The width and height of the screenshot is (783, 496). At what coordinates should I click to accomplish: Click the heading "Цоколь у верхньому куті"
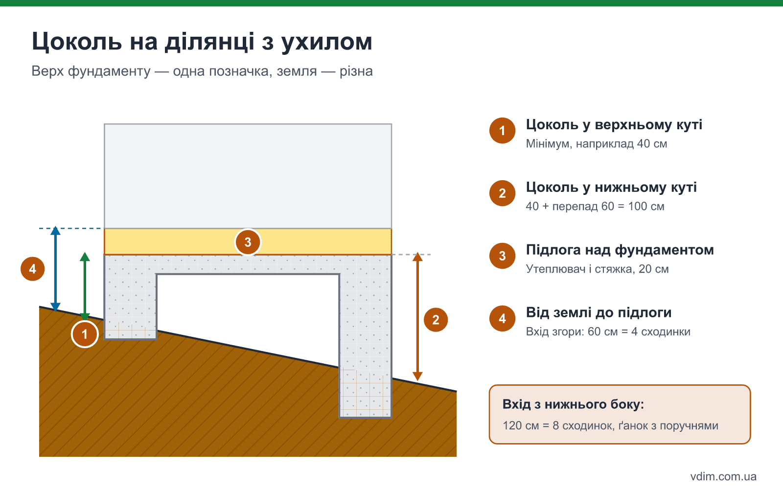click(614, 125)
